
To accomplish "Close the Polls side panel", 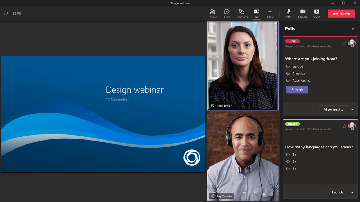I will (353, 29).
